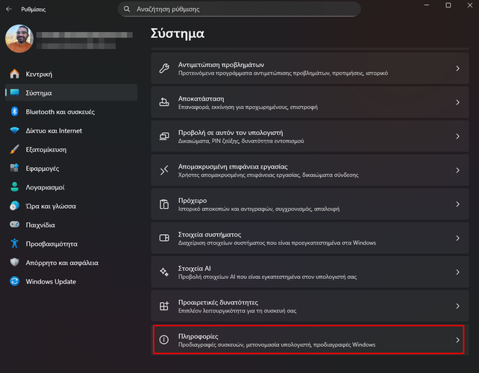Select Δίκτυο και Internet sidebar item

point(54,131)
